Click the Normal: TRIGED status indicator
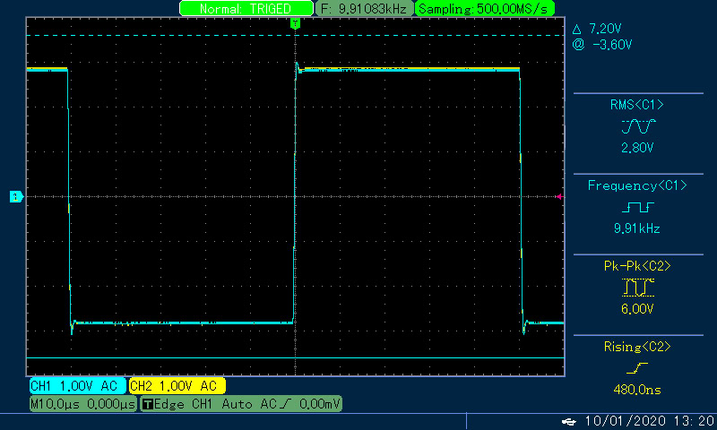The image size is (717, 430). coord(246,9)
